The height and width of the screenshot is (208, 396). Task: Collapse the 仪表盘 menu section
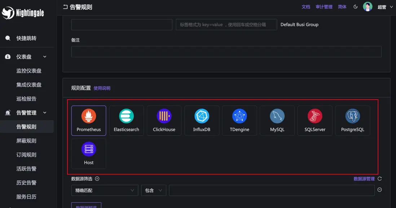pyautogui.click(x=27, y=57)
